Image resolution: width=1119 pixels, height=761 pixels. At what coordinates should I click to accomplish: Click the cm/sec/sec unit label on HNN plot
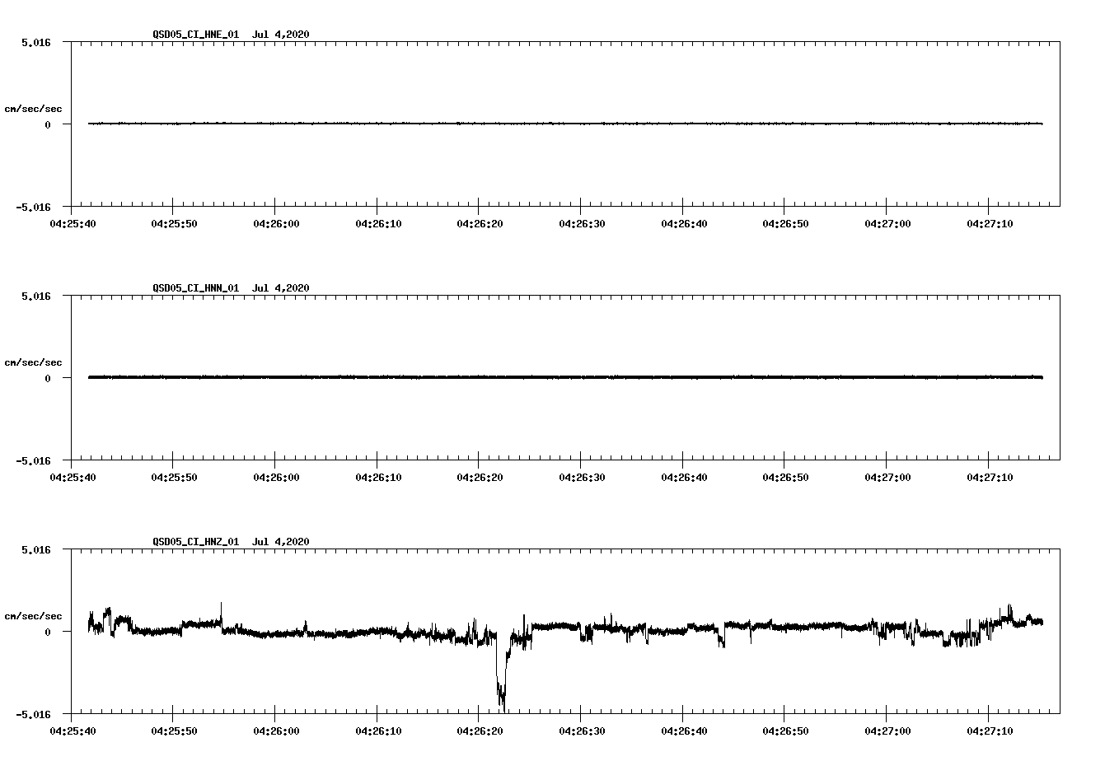pyautogui.click(x=33, y=362)
